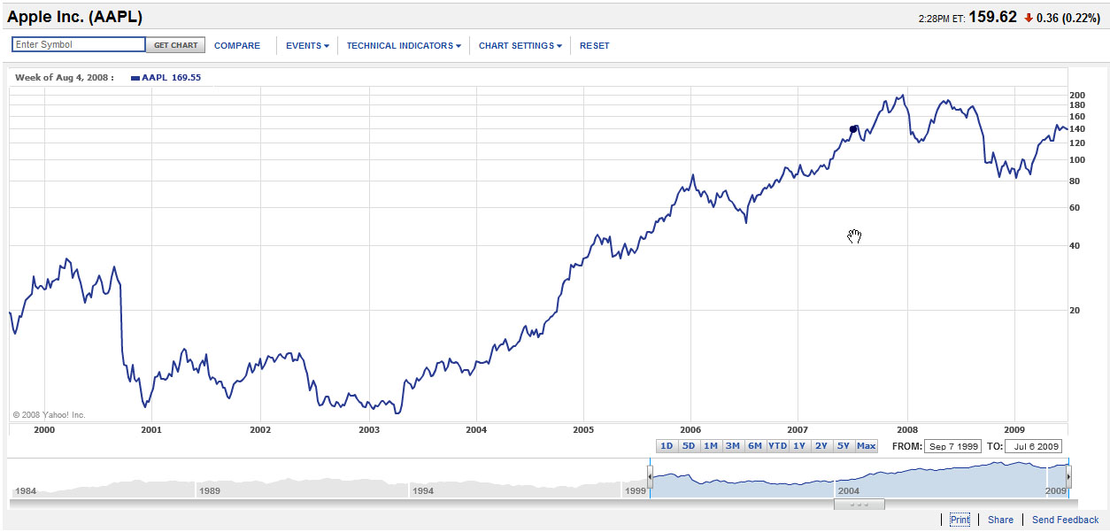
Task: Click the Enter Symbol input field
Action: 76,43
